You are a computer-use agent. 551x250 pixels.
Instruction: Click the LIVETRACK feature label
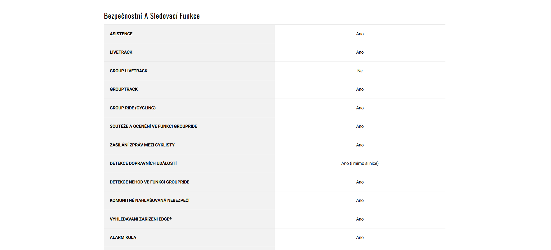coord(121,52)
